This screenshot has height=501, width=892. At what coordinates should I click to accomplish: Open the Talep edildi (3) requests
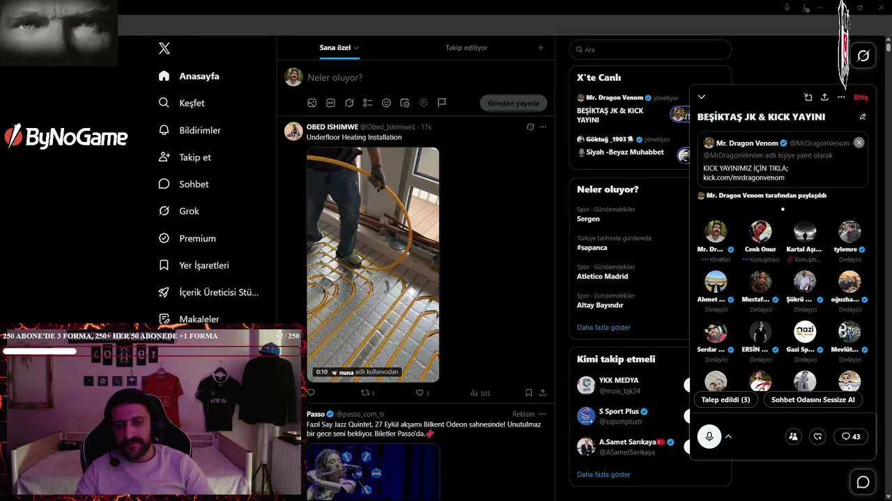click(725, 399)
